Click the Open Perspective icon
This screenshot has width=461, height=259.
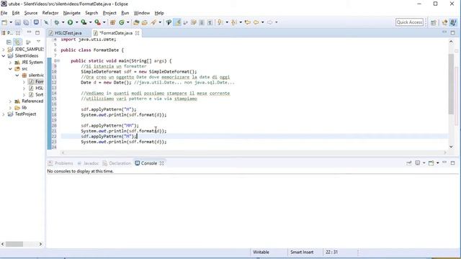[434, 22]
